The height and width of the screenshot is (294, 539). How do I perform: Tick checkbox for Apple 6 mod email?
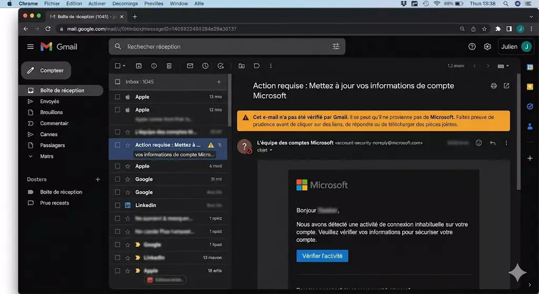click(117, 166)
